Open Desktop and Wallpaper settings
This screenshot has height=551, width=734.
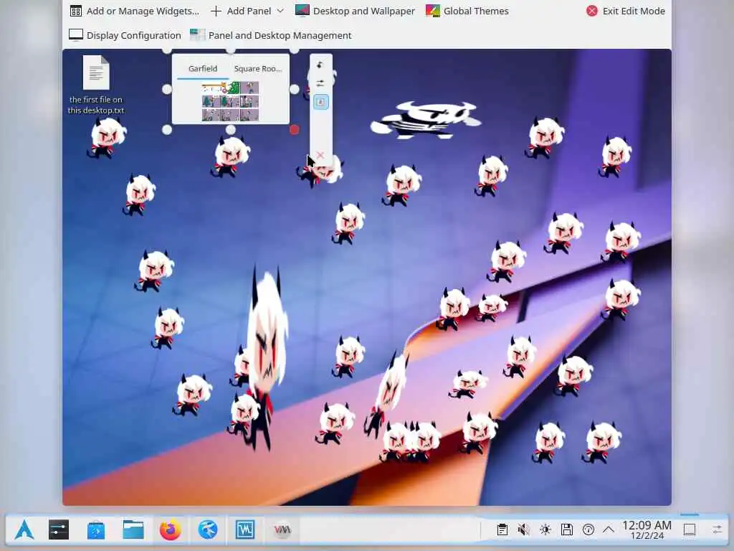coord(355,11)
